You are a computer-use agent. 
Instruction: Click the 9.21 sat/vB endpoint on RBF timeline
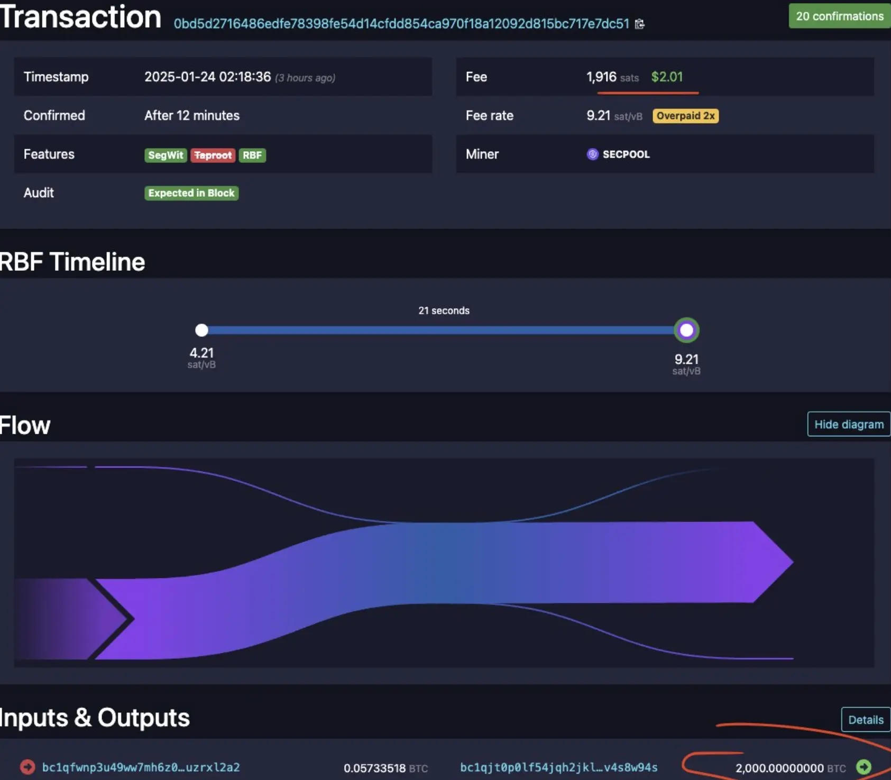(x=686, y=330)
